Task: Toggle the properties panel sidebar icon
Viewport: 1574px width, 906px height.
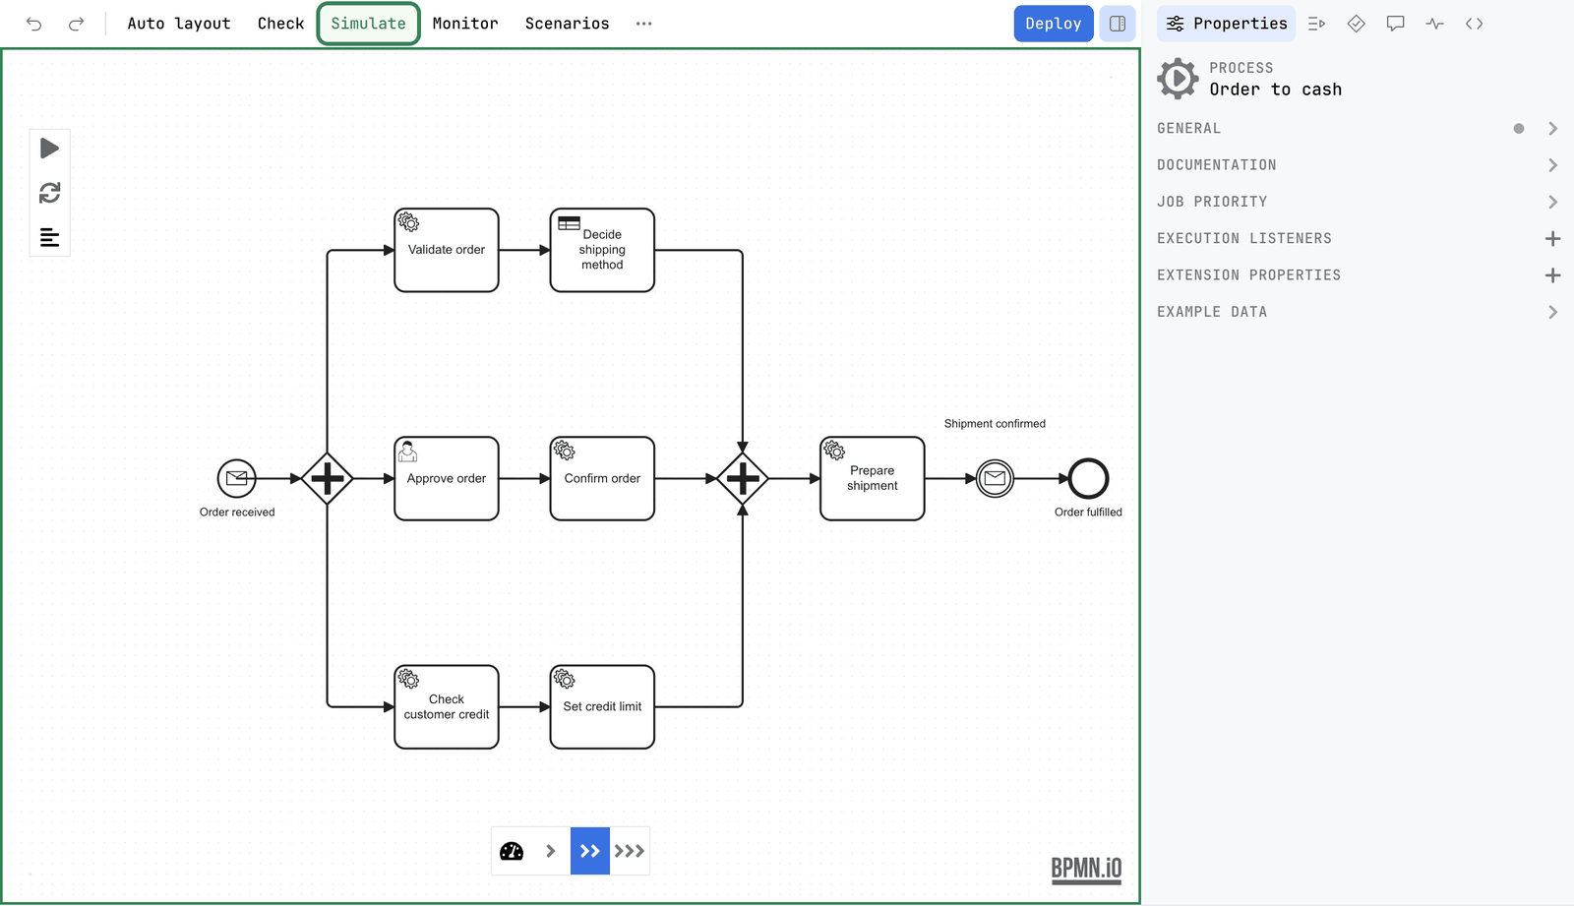Action: coord(1118,24)
